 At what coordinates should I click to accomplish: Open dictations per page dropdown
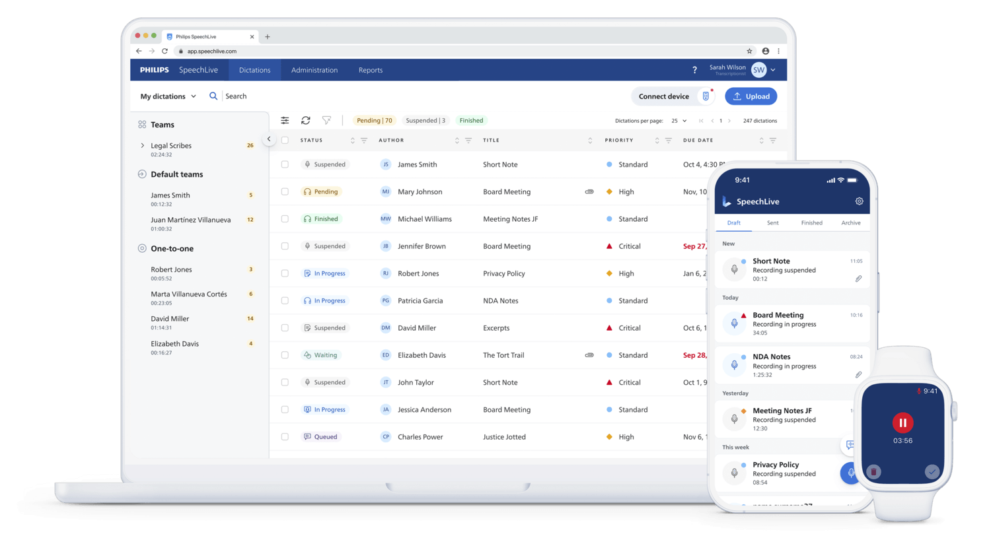coord(679,121)
